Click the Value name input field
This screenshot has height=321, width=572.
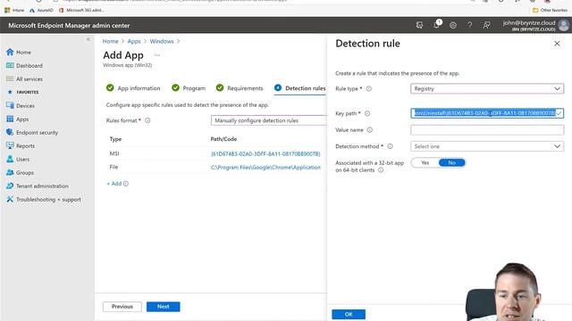click(487, 130)
